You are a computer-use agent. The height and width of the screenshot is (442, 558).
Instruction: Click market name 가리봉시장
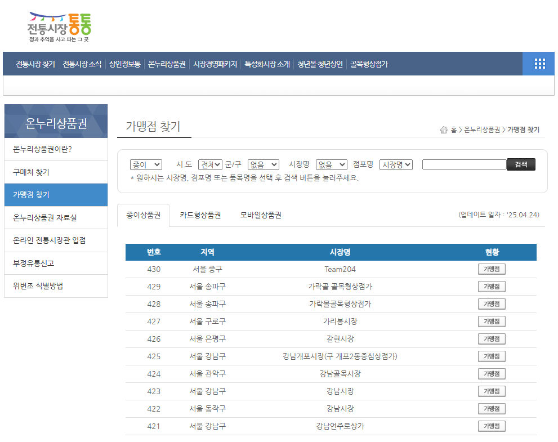click(x=340, y=322)
